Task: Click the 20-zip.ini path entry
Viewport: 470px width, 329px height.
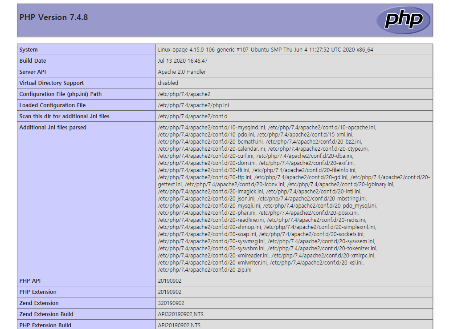Action: [205, 270]
